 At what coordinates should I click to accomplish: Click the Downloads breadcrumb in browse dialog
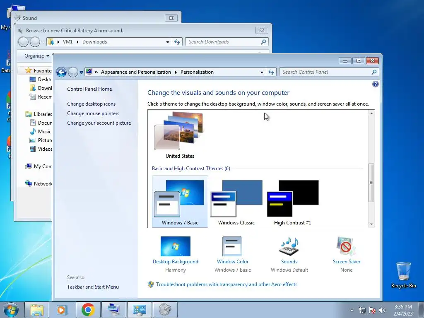tap(95, 42)
